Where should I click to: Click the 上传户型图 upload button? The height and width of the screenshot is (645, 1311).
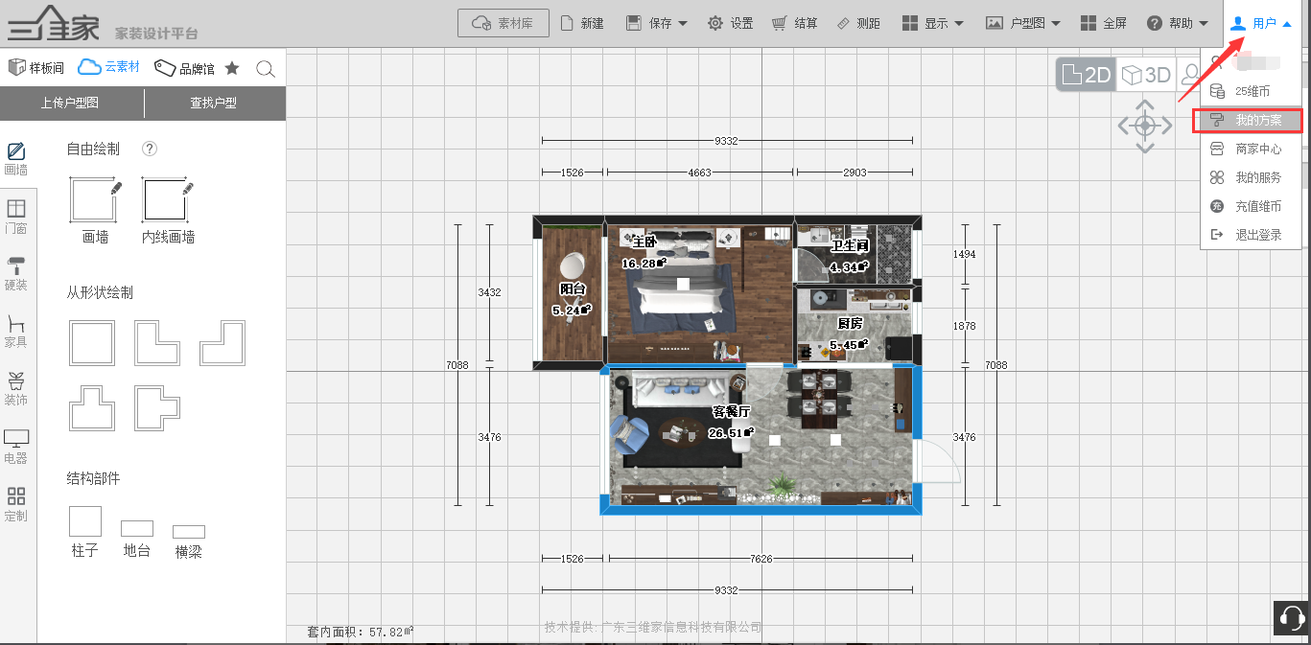pos(70,103)
